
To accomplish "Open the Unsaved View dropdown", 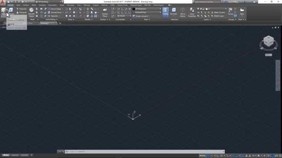I will (147, 12).
